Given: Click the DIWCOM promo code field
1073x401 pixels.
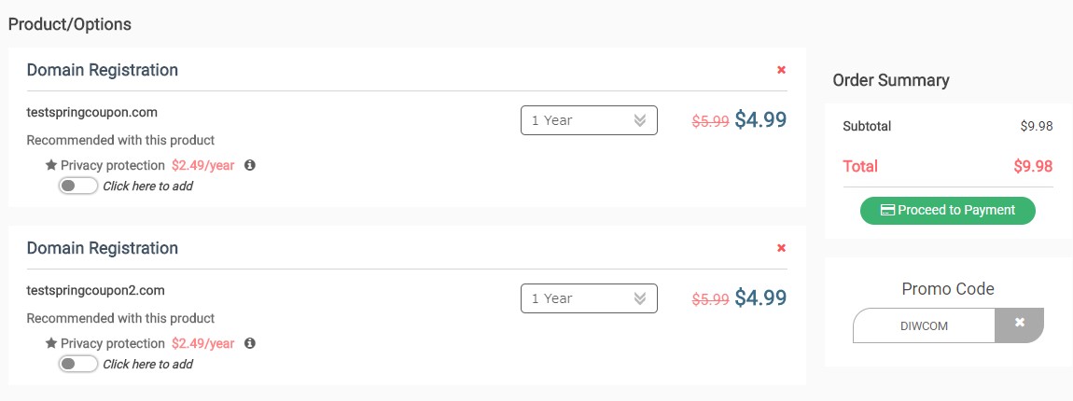Looking at the screenshot, I should (x=924, y=325).
